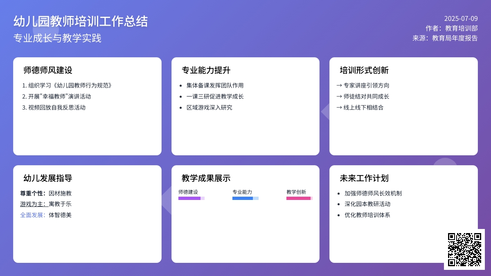Click list item 视频回放自我反思活动
This screenshot has height=276, width=491.
57,108
